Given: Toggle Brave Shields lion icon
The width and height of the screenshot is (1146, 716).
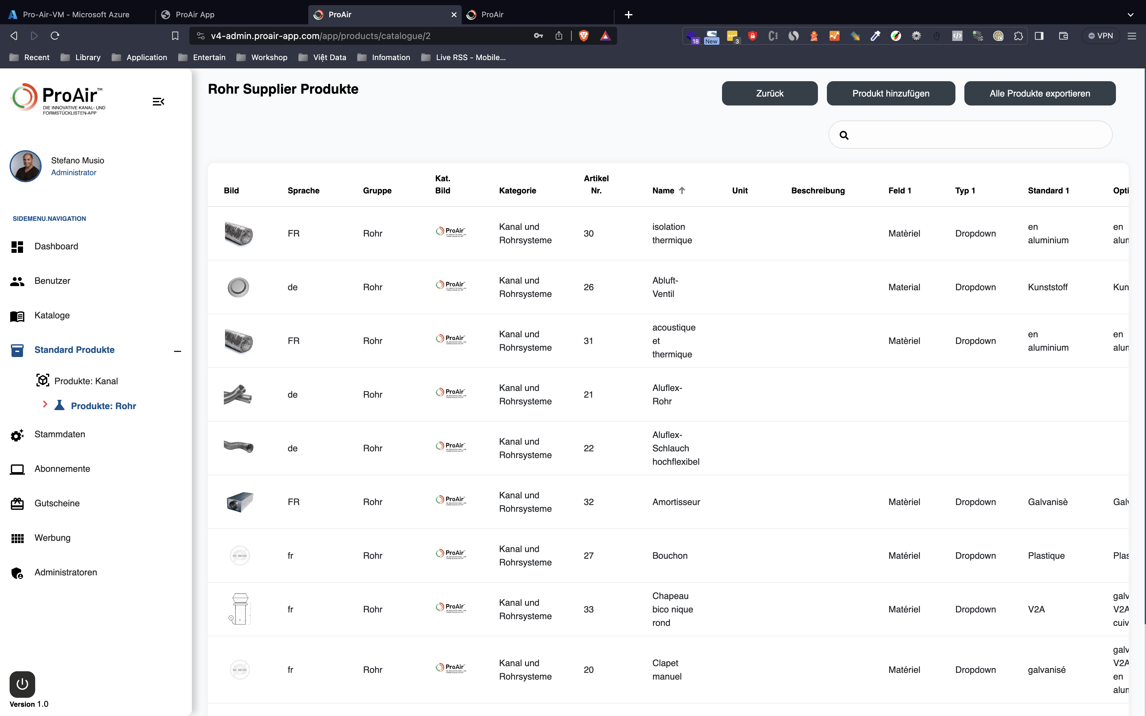Looking at the screenshot, I should coord(584,36).
